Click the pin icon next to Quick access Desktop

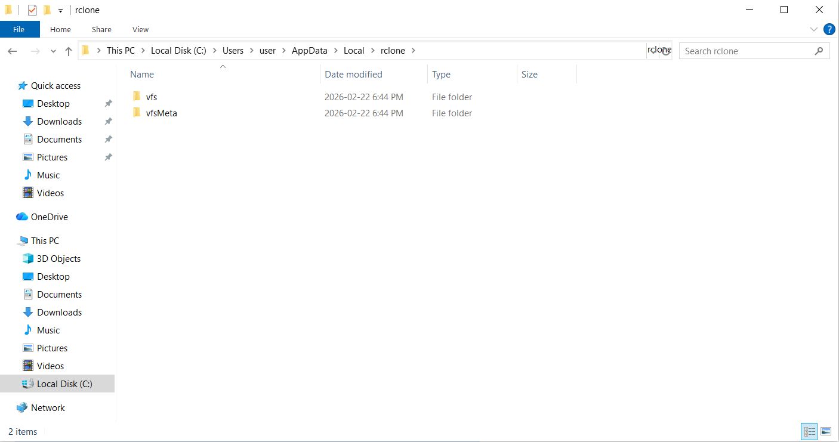point(108,103)
